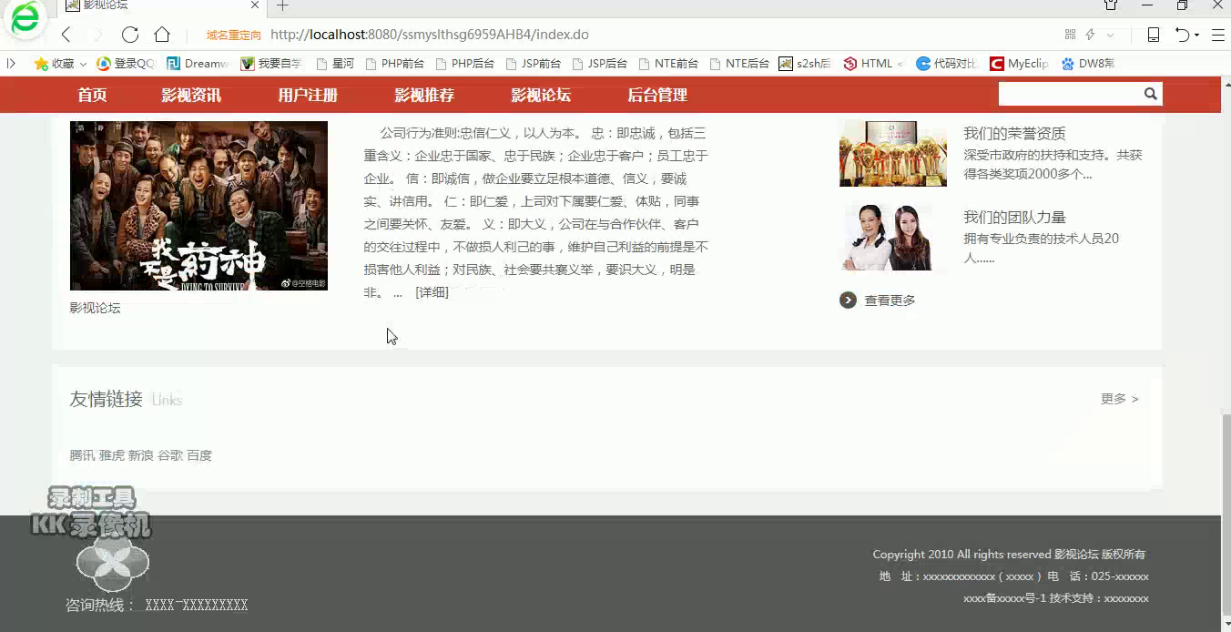Click the lightning speed-mode icon
Viewport: 1231px width, 632px height.
[1090, 35]
